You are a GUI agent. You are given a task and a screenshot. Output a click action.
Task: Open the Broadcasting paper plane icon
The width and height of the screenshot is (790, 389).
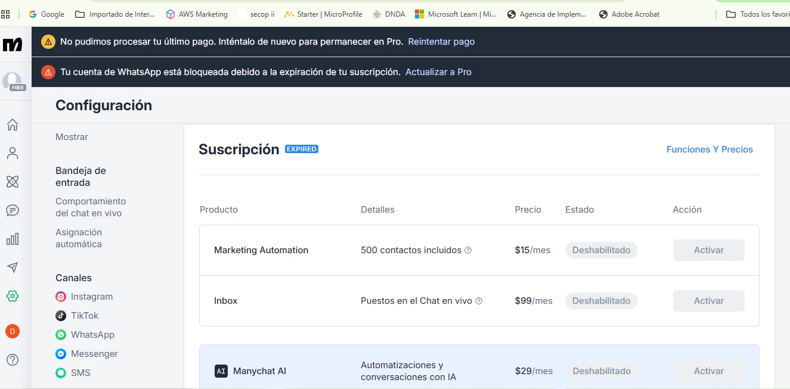click(13, 267)
